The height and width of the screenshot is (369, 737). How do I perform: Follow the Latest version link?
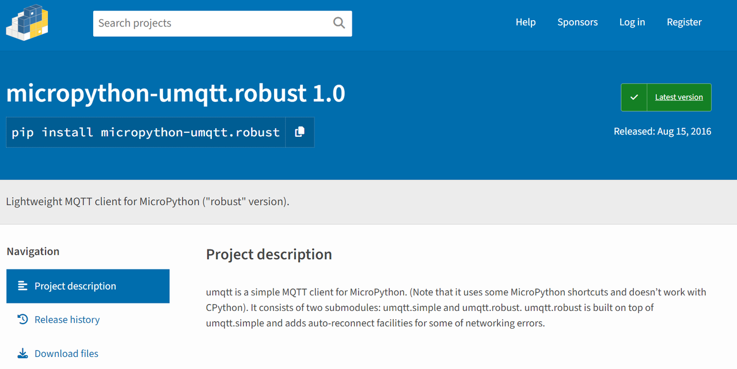[x=679, y=97]
